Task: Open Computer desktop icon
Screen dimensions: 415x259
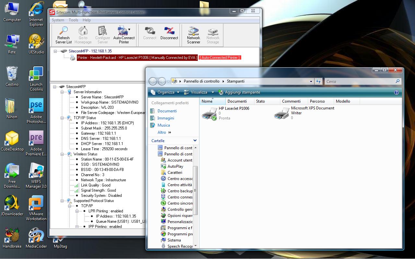Action: coord(12,12)
